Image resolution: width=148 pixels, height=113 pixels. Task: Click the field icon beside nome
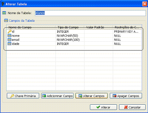click(x=10, y=36)
